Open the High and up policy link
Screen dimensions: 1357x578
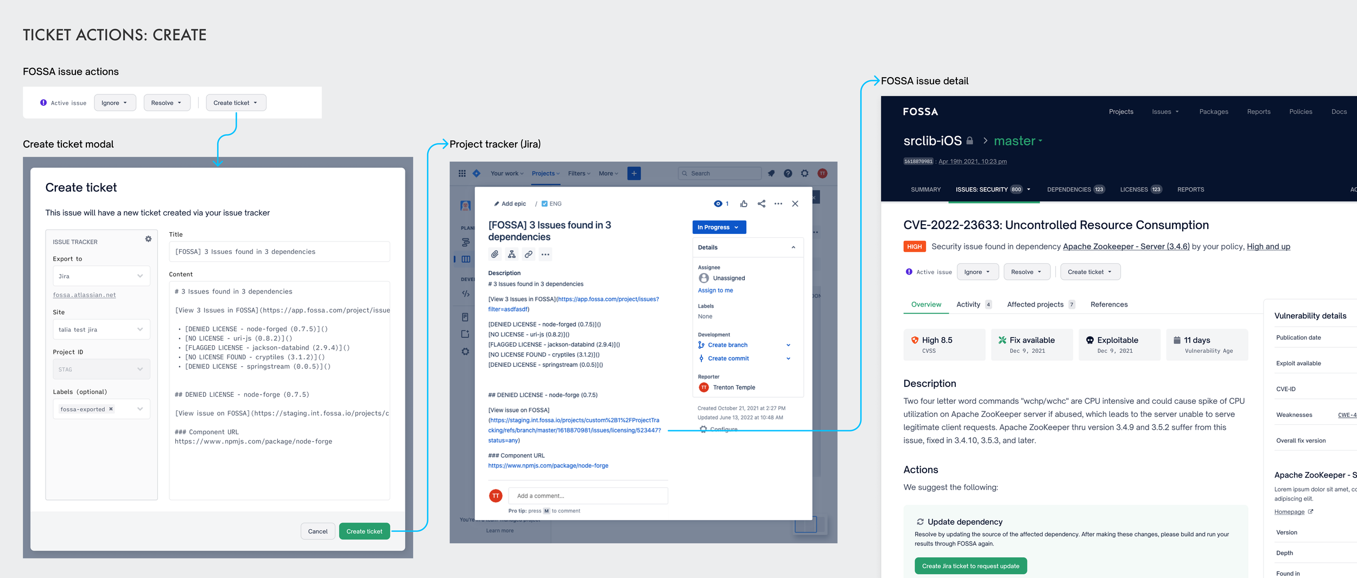click(x=1268, y=247)
